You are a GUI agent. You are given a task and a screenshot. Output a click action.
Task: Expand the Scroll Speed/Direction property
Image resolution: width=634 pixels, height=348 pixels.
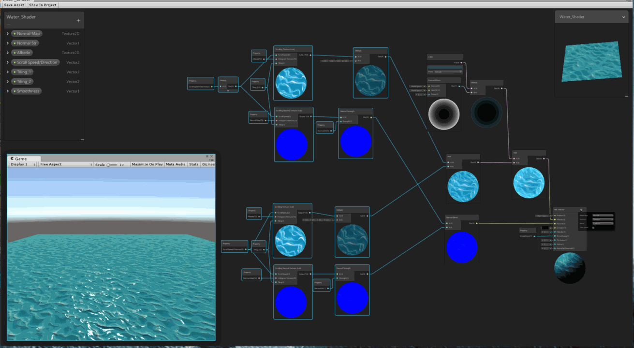coord(8,62)
